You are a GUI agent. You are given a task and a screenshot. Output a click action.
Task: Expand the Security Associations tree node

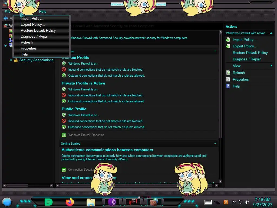pyautogui.click(x=11, y=60)
